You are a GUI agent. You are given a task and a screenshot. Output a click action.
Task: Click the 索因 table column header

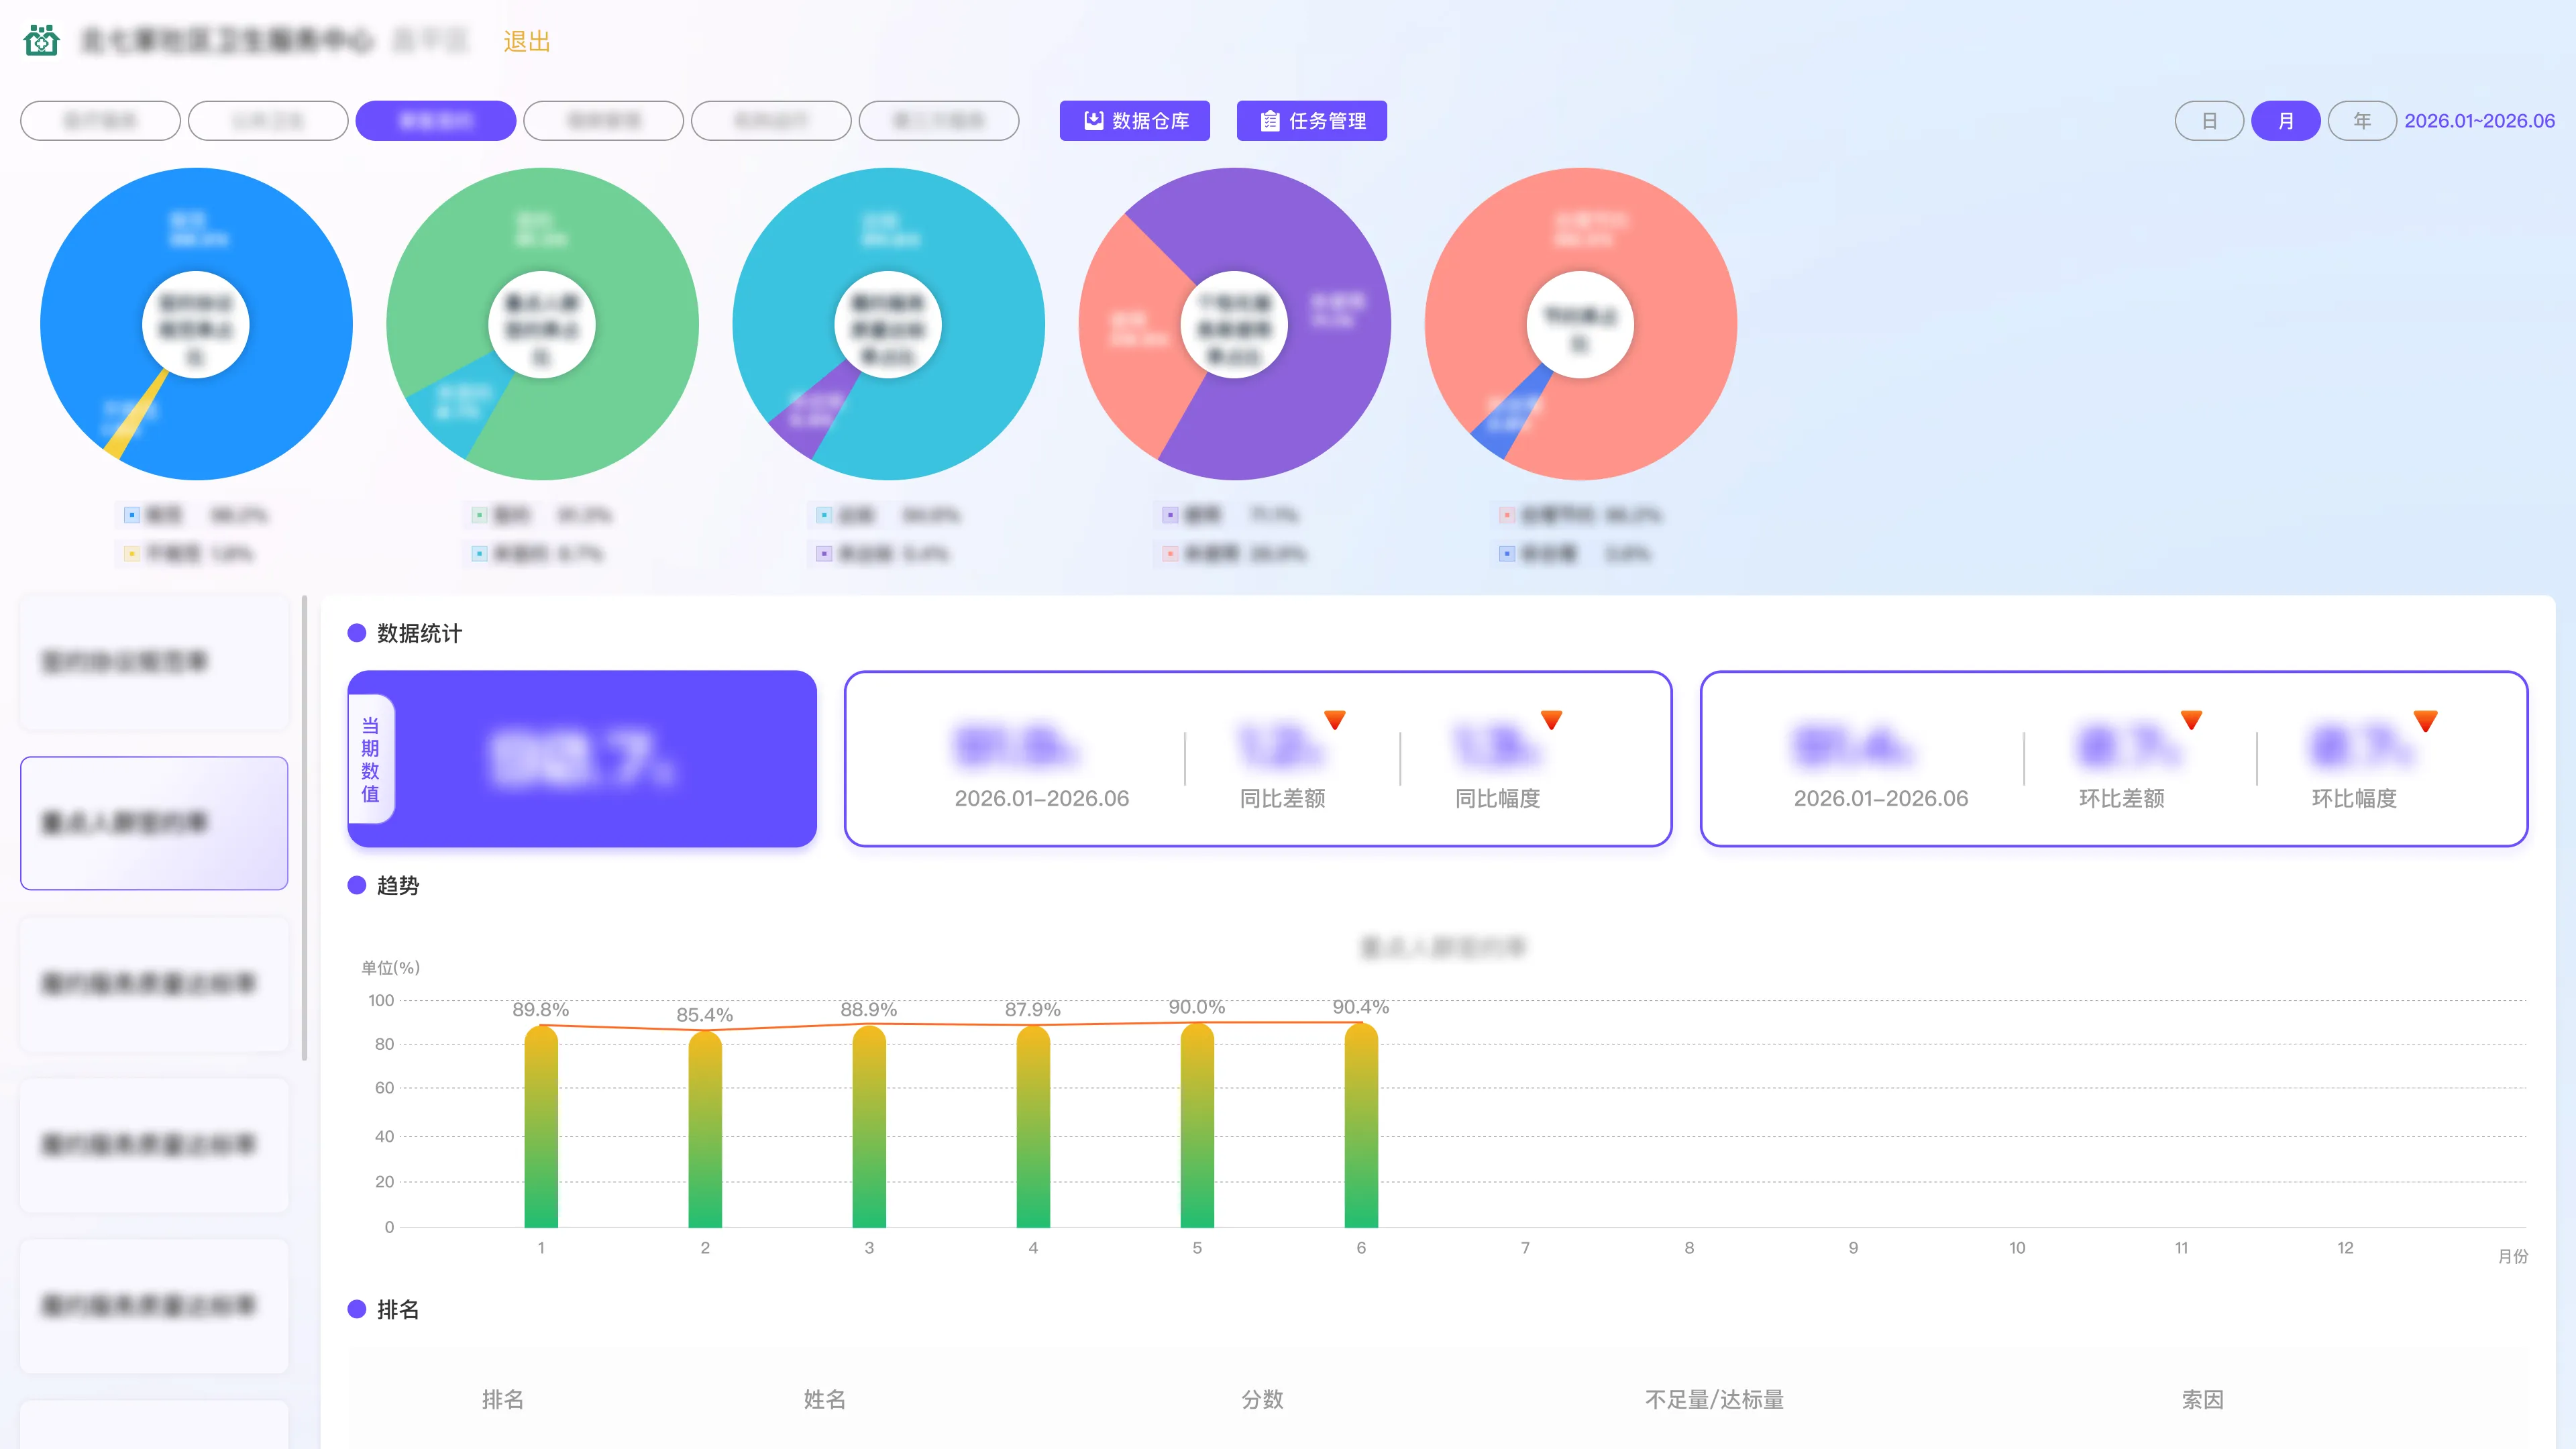pyautogui.click(x=2202, y=1399)
